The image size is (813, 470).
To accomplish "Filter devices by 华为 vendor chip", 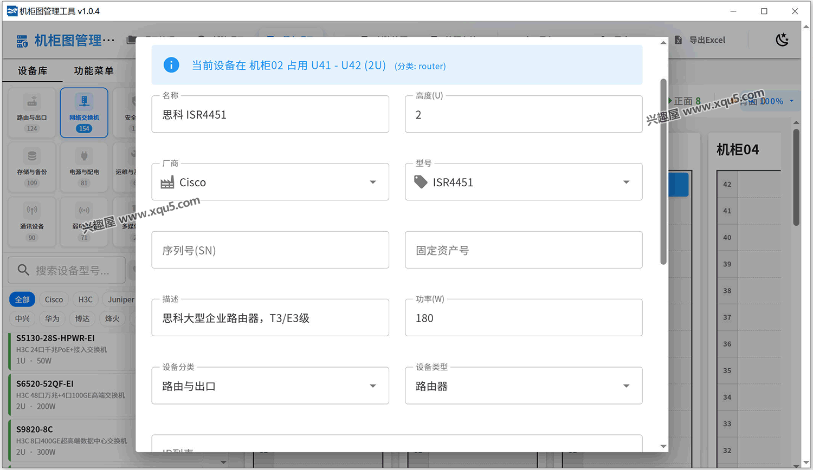I will pos(52,318).
